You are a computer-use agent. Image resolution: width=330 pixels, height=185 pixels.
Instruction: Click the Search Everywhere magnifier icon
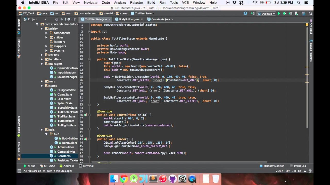311,14
